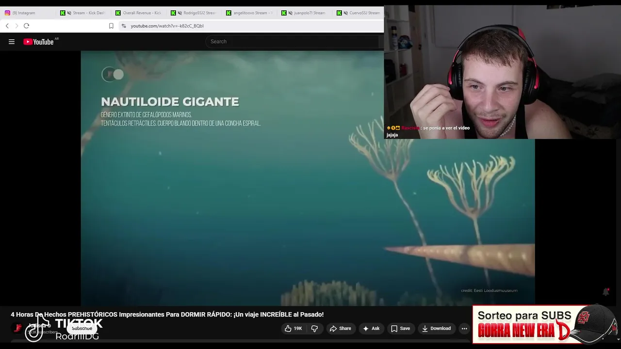This screenshot has height=349, width=621.
Task: Like the video with 19K likes
Action: (293, 329)
